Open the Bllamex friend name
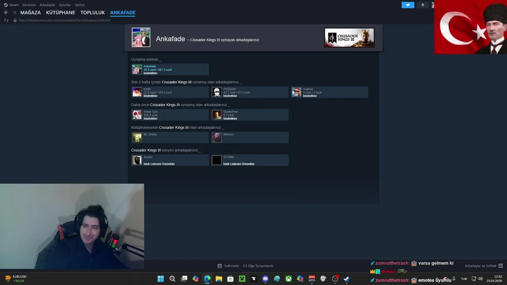The width and height of the screenshot is (507, 285). point(229,135)
